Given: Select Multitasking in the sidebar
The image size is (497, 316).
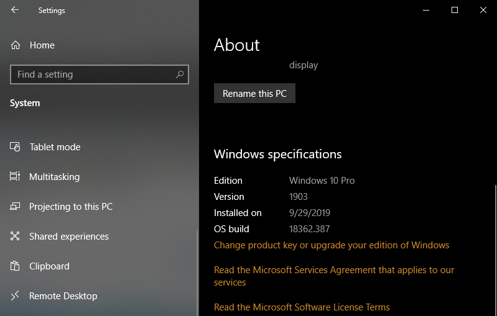Looking at the screenshot, I should (x=54, y=177).
